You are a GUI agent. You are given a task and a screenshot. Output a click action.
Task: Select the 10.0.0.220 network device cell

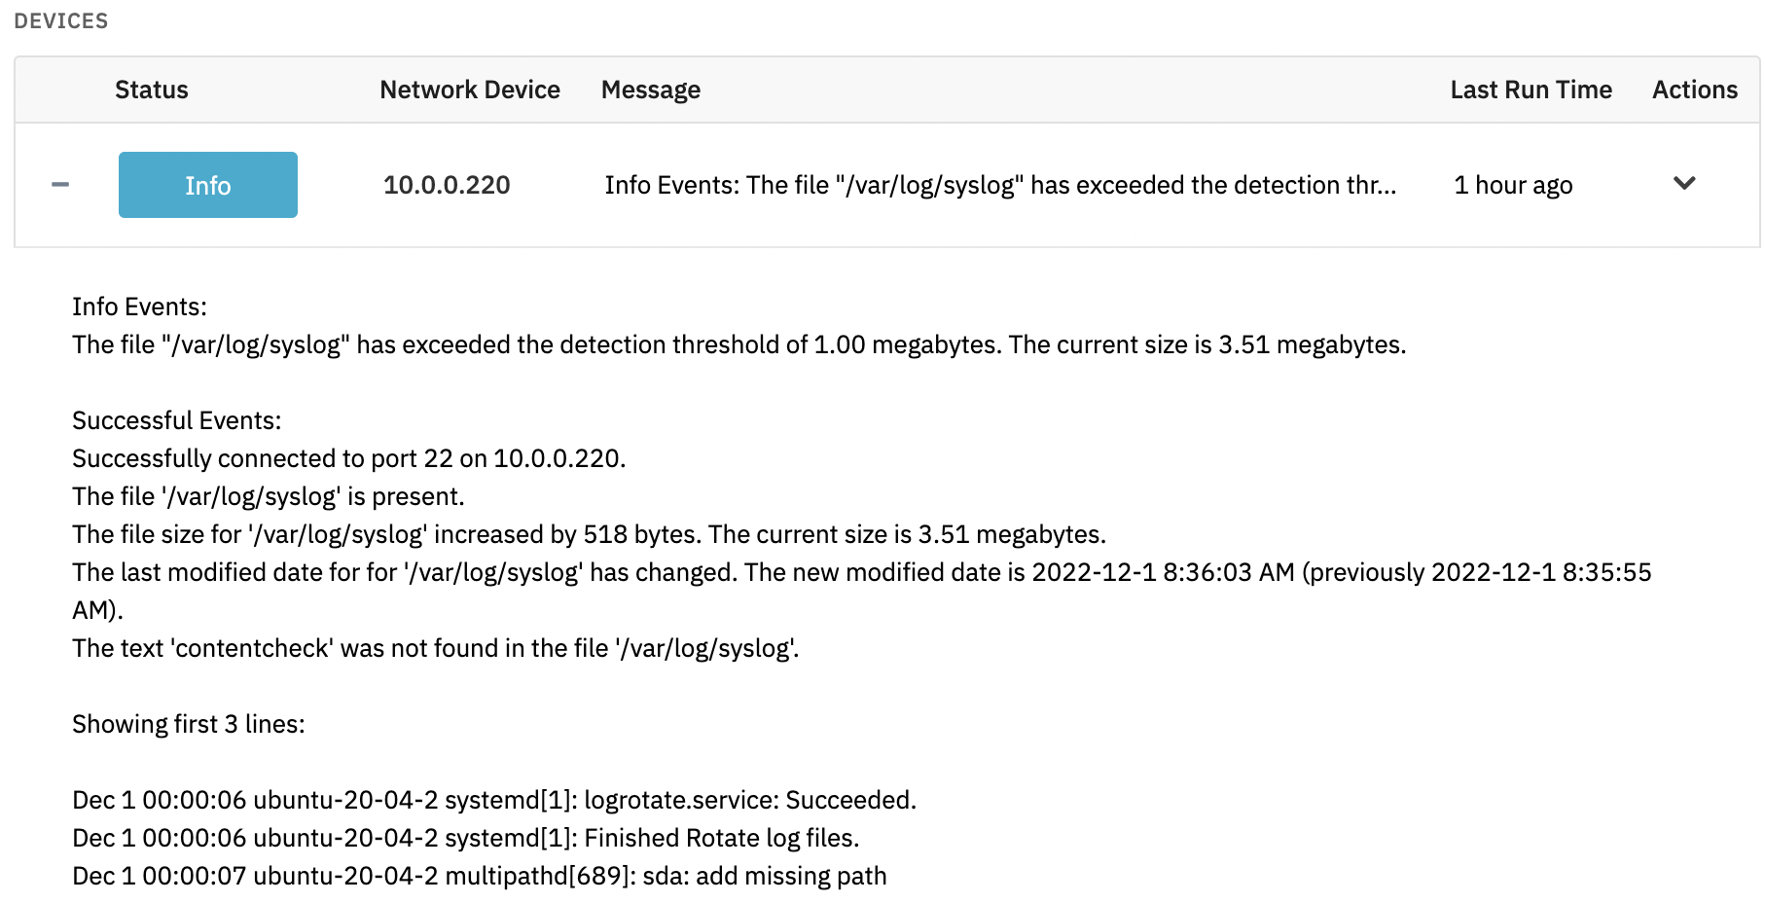(447, 185)
